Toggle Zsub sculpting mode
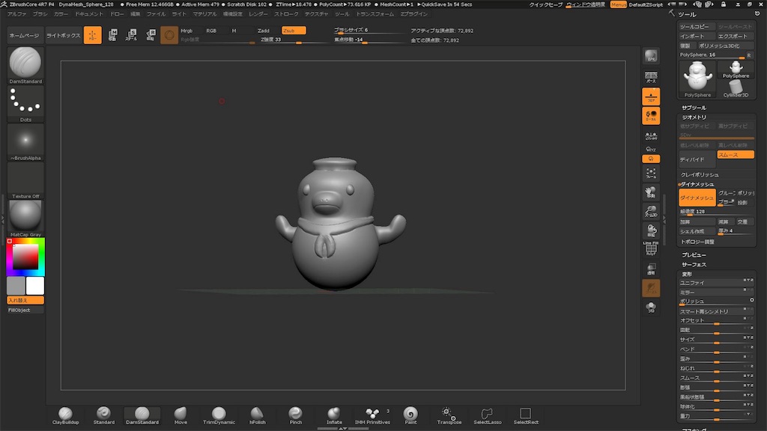 [294, 30]
